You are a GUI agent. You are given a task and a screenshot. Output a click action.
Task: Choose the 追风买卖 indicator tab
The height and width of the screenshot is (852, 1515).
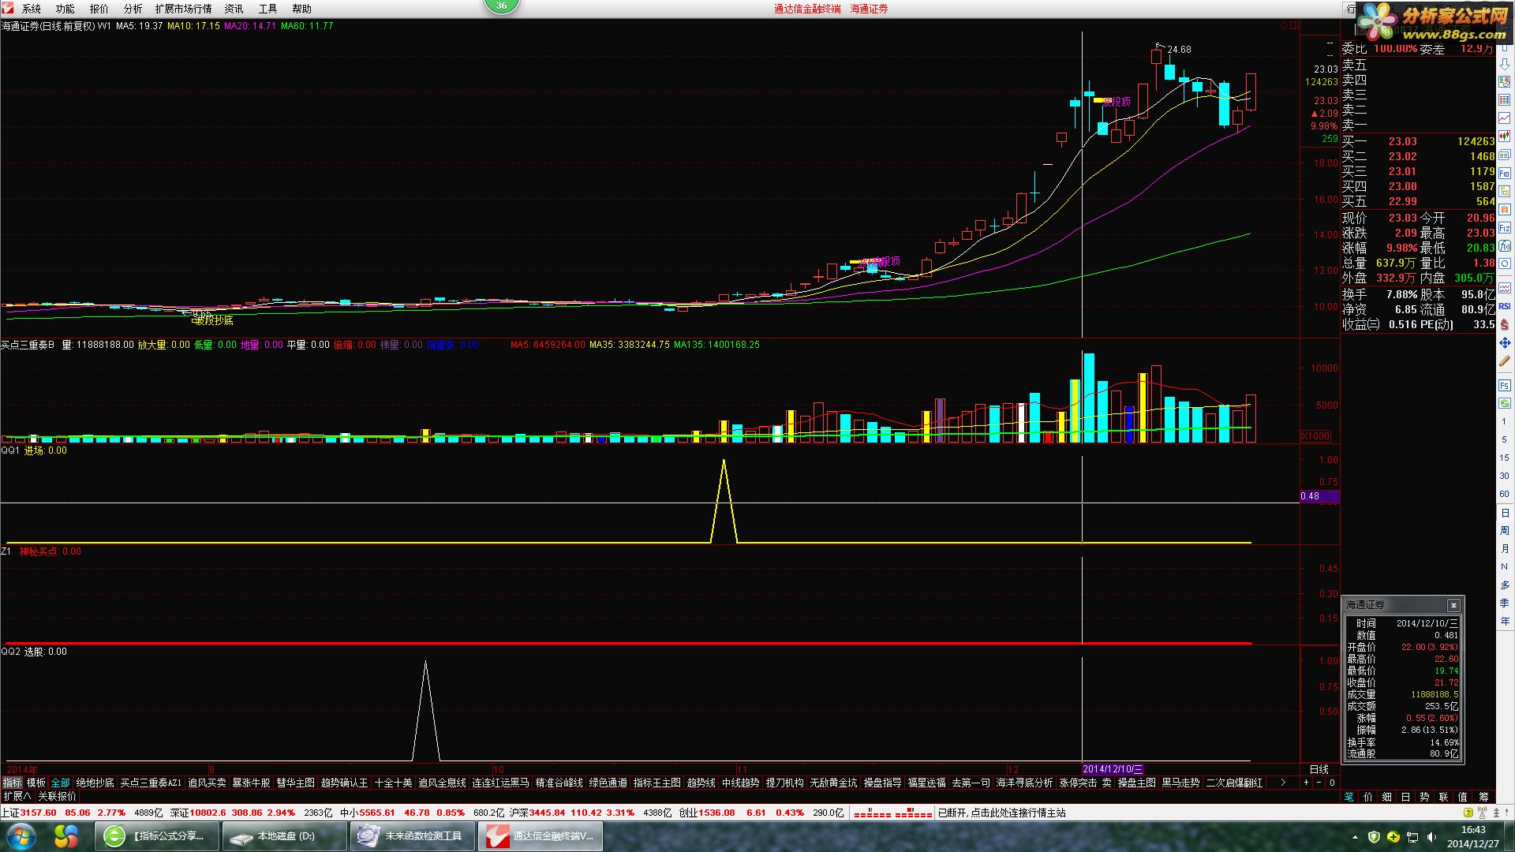point(207,783)
